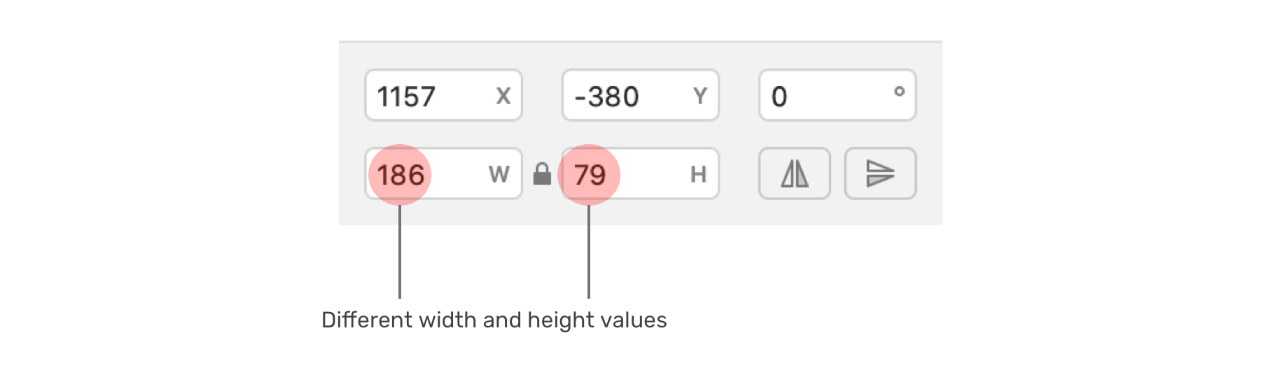Click the rotation angle input field
The width and height of the screenshot is (1280, 368).
click(x=837, y=95)
